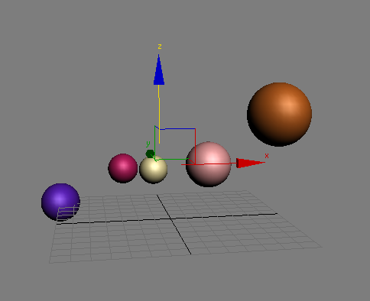Click the XZ plane handle corner of gizmo
The height and width of the screenshot is (301, 370).
coord(195,129)
